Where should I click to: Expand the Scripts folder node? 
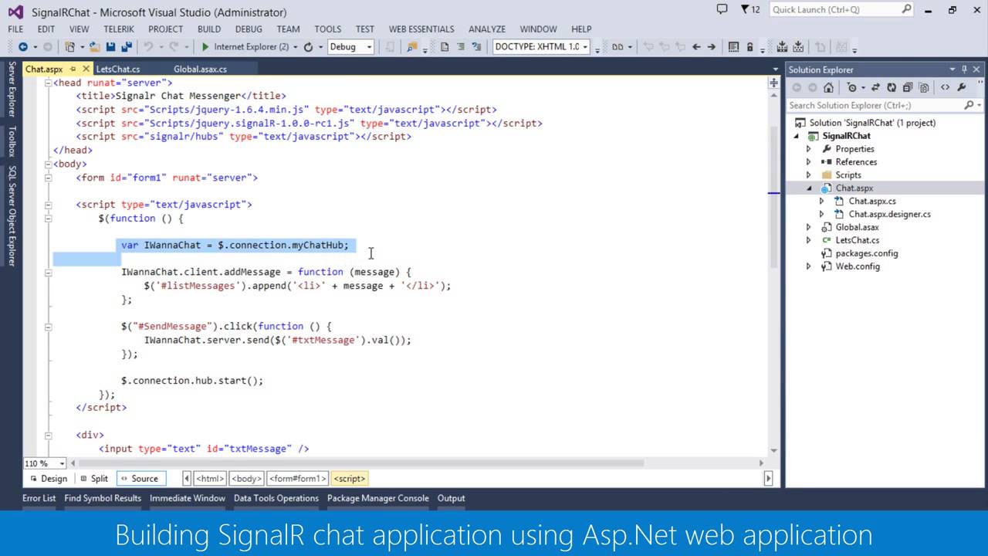point(809,175)
